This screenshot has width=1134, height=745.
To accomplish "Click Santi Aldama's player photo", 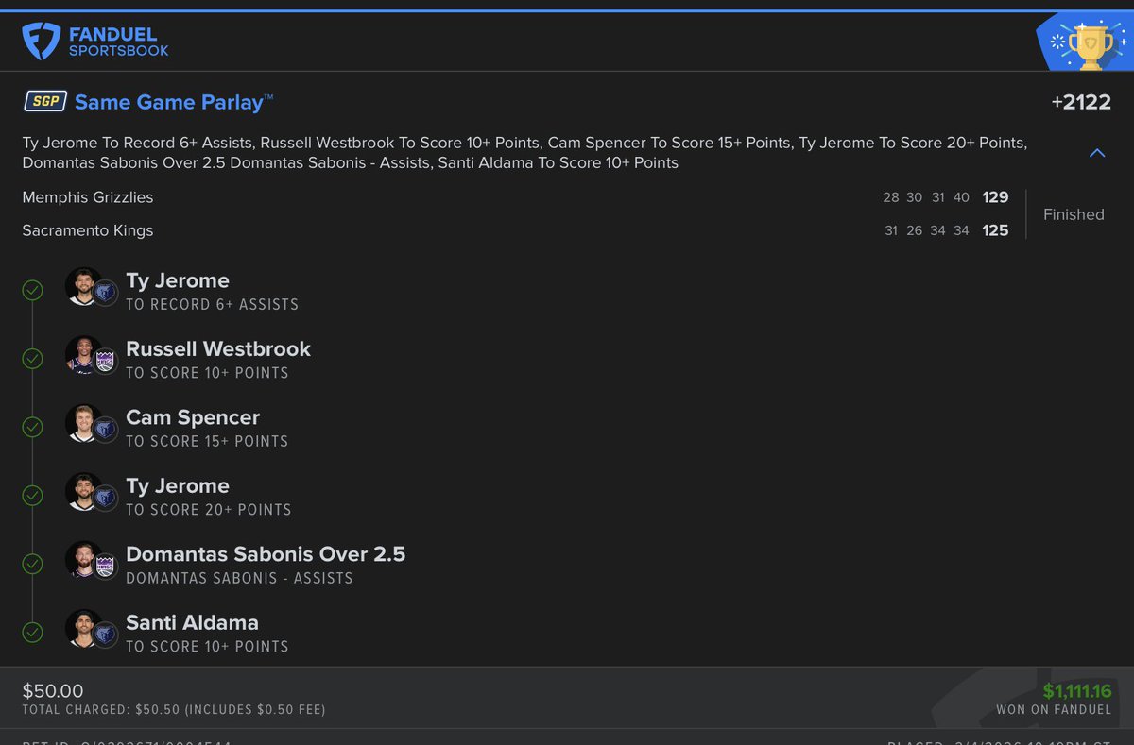I will click(x=84, y=628).
